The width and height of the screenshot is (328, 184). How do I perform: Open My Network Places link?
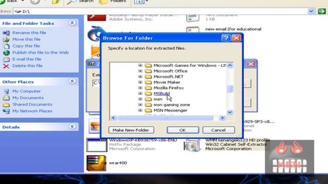click(32, 111)
